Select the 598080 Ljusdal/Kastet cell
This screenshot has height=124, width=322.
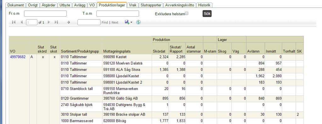pos(127,76)
